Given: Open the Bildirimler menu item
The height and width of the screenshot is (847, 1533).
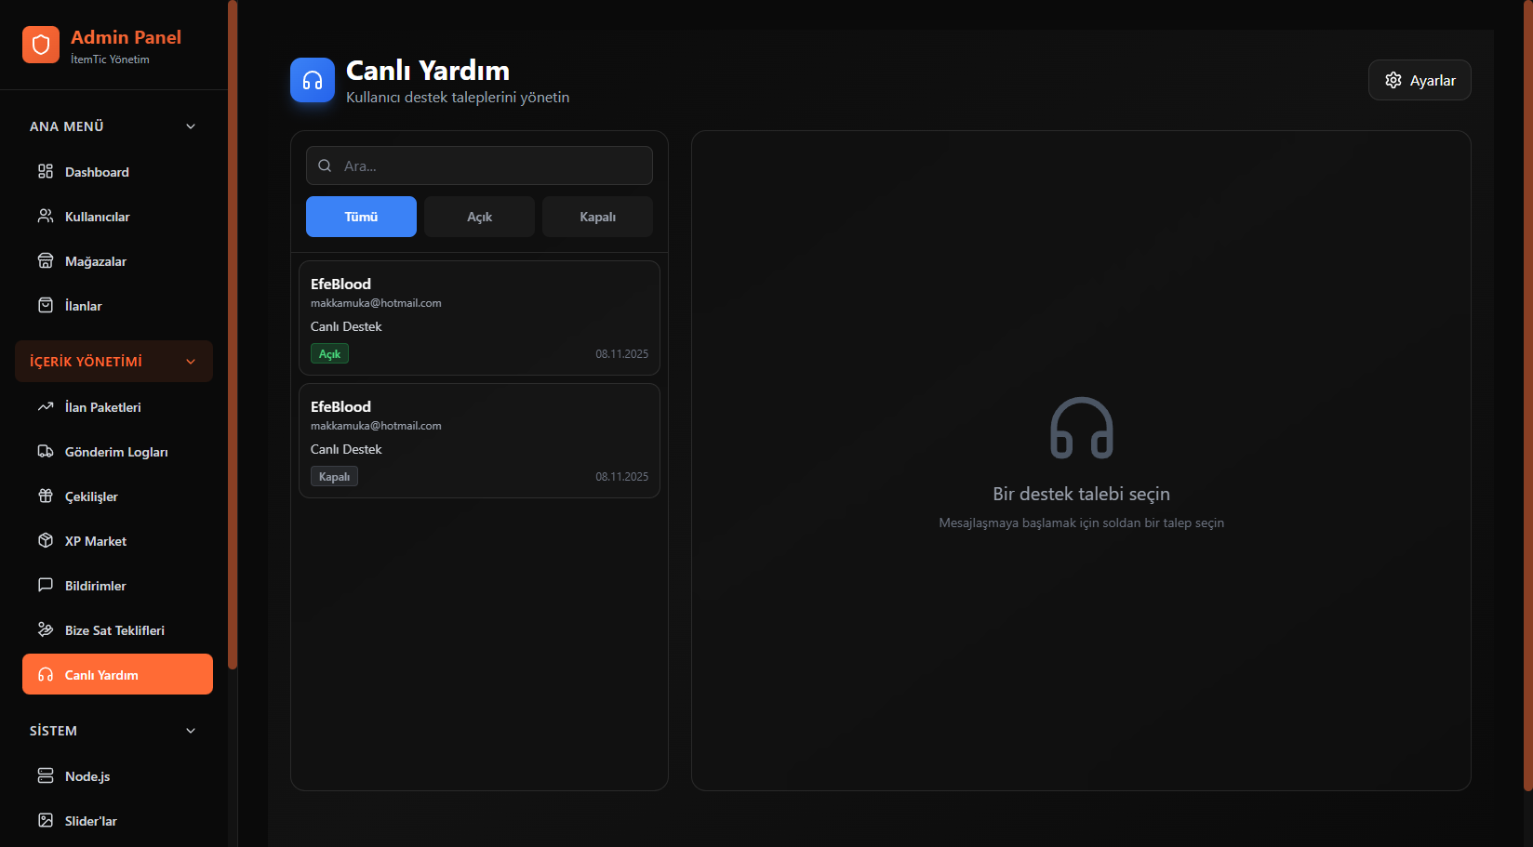Looking at the screenshot, I should coord(95,586).
